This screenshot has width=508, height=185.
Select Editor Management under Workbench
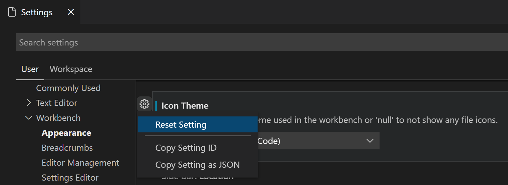click(80, 163)
